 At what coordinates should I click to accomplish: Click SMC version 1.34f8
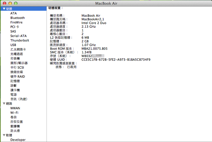(x=87, y=52)
